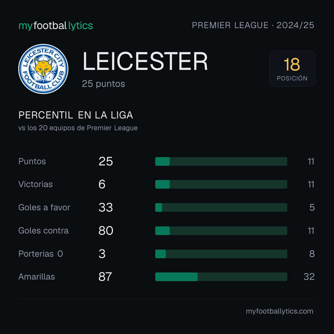Viewport: 334px width, 334px height.
Task: Click the Leicester City club crest
Action: pos(43,69)
